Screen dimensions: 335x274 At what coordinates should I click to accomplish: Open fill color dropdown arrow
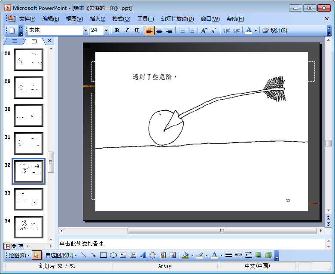coord(192,256)
